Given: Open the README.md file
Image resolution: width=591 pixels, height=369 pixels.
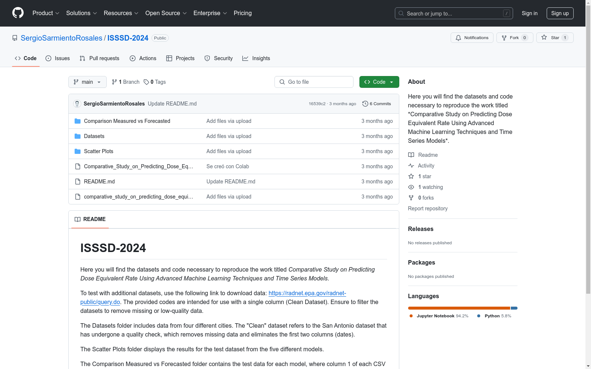Looking at the screenshot, I should (99, 182).
